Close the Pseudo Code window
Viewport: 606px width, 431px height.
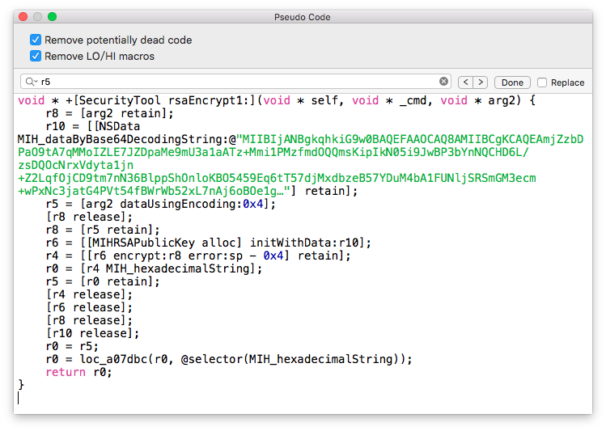point(23,16)
